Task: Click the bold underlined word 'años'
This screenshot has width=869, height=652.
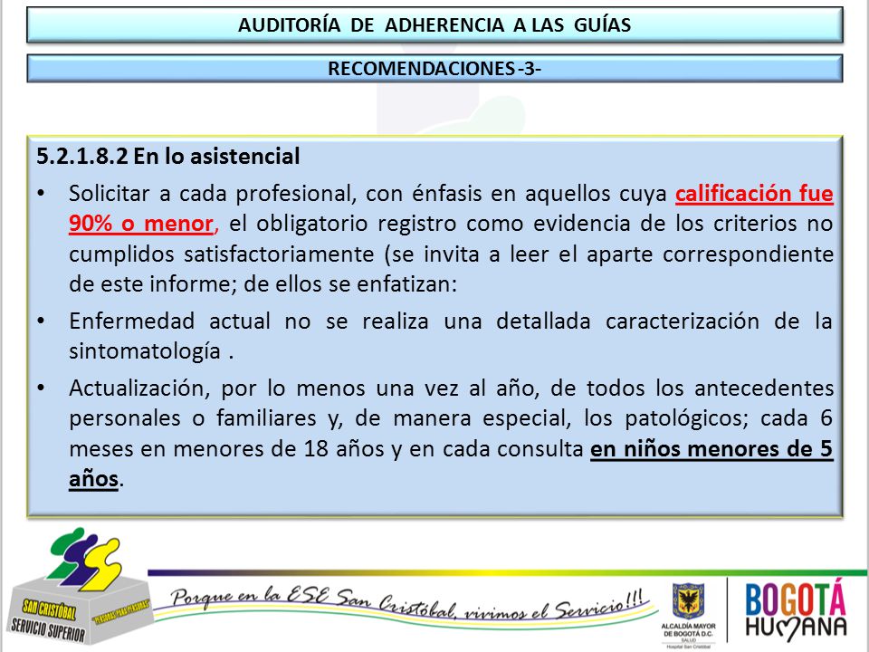Action: [93, 479]
